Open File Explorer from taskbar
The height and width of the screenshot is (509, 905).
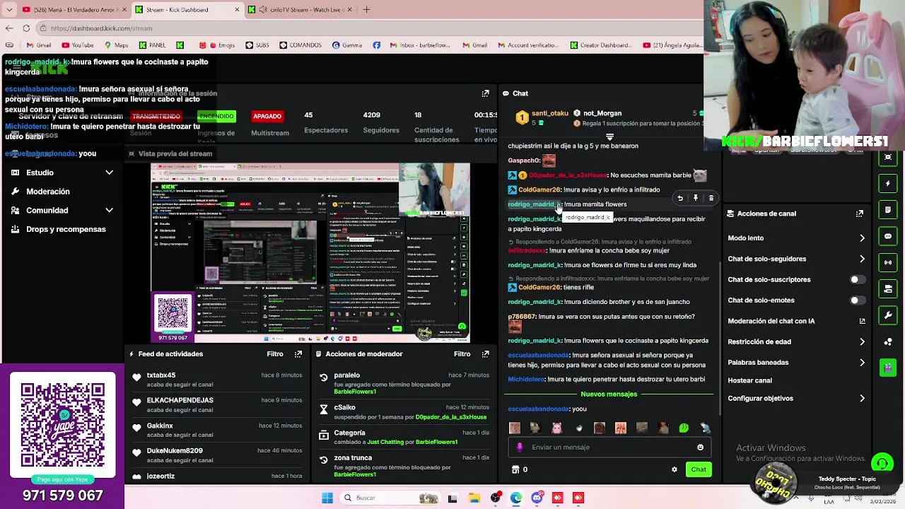click(474, 498)
